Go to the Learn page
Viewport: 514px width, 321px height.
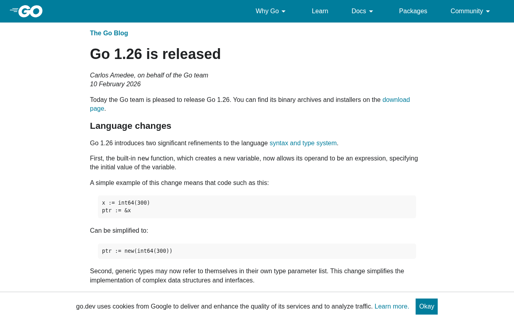[x=320, y=11]
